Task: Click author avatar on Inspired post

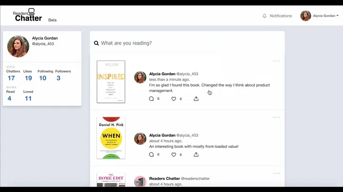Action: [140, 77]
